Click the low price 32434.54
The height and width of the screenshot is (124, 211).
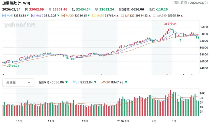[x=83, y=9]
